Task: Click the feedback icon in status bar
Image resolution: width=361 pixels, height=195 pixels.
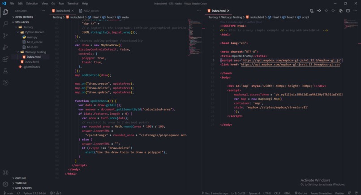Action: click(x=349, y=193)
